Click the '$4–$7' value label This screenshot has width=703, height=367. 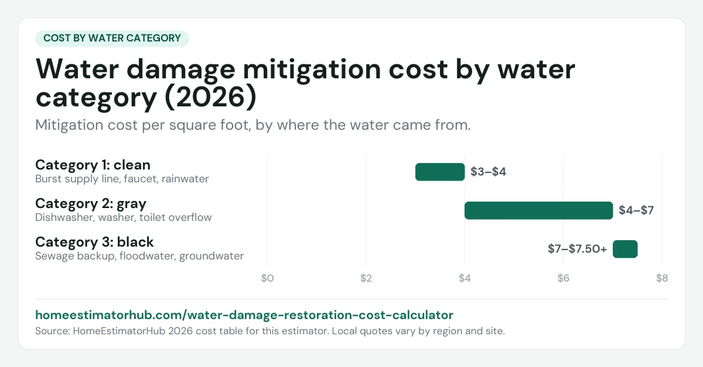coord(636,211)
